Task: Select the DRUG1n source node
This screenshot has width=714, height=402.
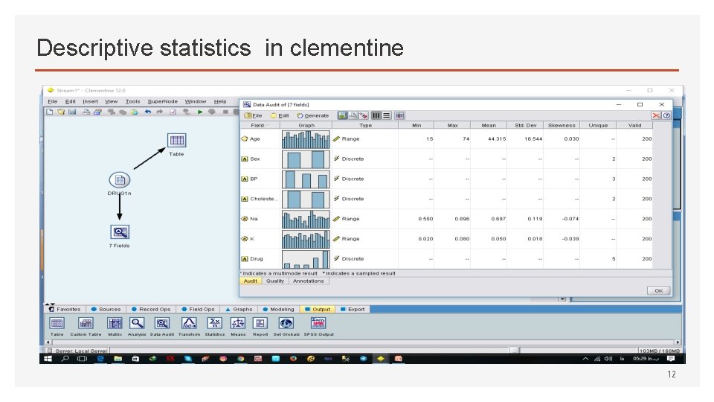Action: tap(119, 179)
